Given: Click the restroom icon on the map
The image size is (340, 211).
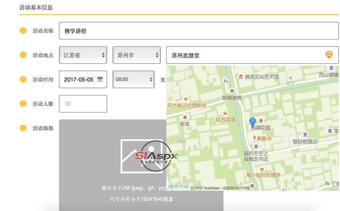Looking at the screenshot, I should pyautogui.click(x=226, y=80).
